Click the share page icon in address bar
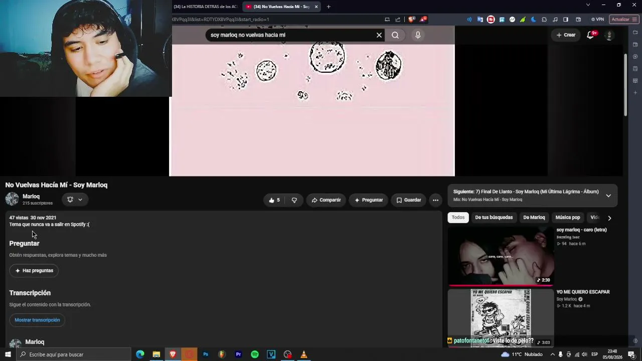The width and height of the screenshot is (642, 361). tap(398, 20)
